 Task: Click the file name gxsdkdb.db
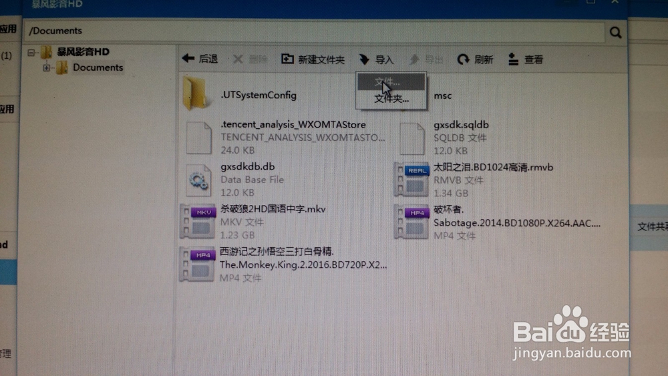point(248,166)
